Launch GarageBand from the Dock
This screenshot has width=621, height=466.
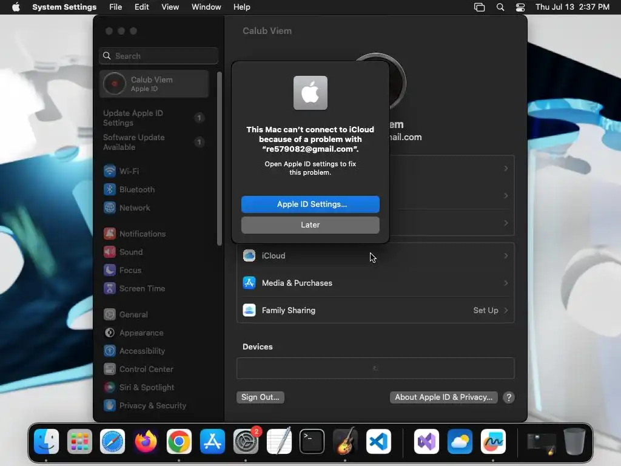pyautogui.click(x=345, y=442)
